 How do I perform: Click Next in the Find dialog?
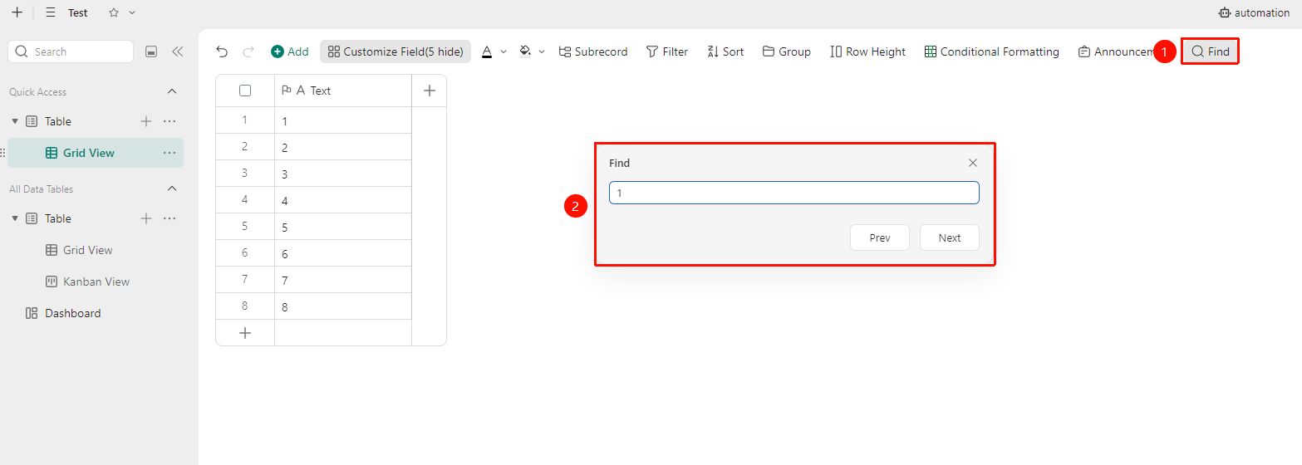tap(950, 237)
